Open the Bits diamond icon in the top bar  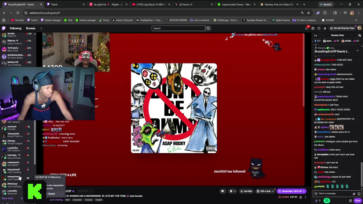click(325, 28)
